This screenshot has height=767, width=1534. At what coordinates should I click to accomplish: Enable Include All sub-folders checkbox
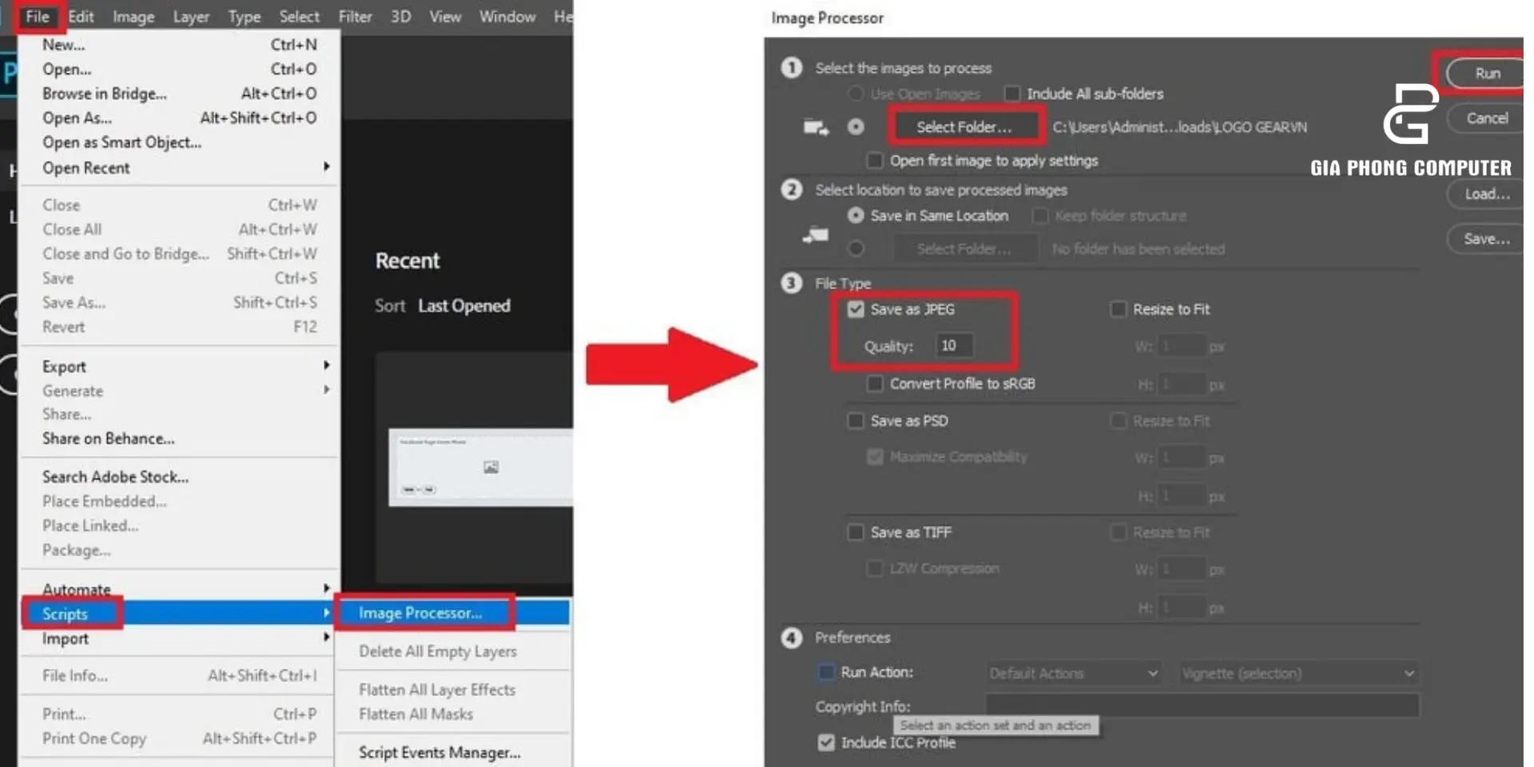(1012, 94)
